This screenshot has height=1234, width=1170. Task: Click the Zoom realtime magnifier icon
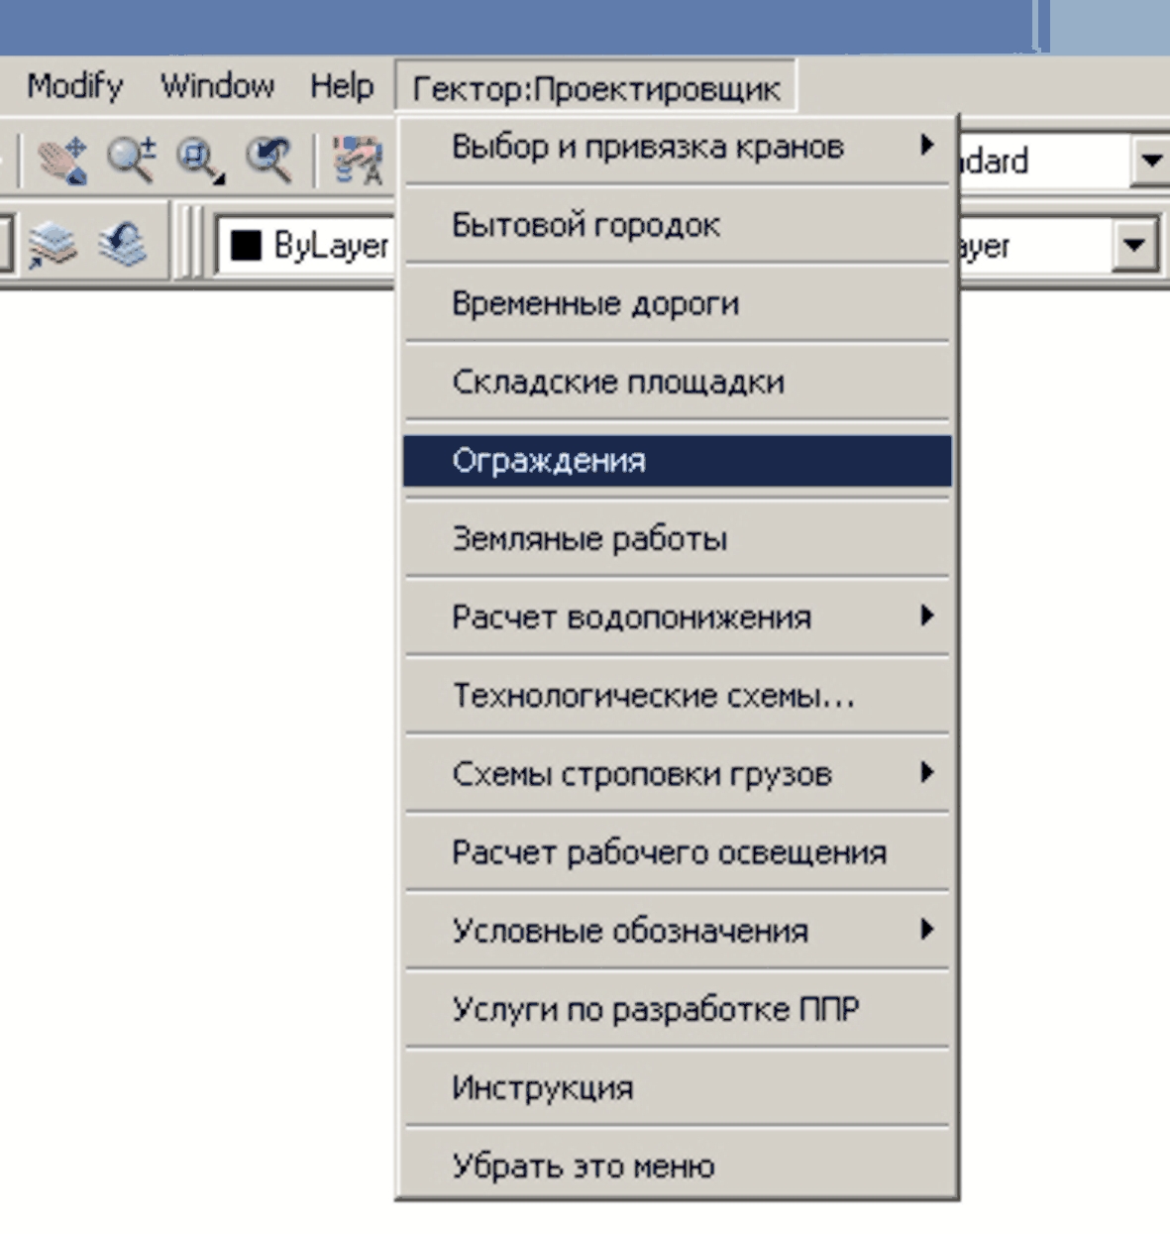click(x=131, y=160)
